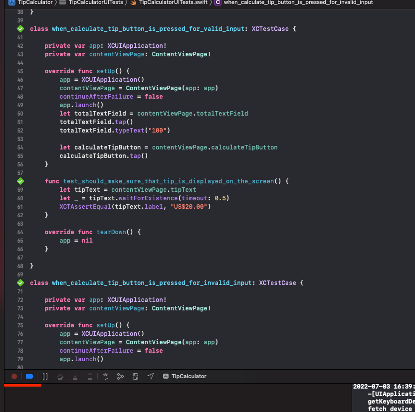Screen dimensions: 415x412
Task: Click the "US$20.00" string literal
Action: [x=189, y=207]
